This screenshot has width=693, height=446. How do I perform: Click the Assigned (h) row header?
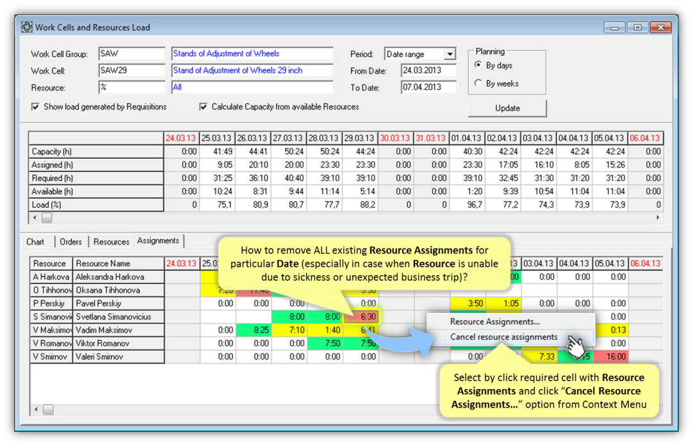tap(96, 164)
